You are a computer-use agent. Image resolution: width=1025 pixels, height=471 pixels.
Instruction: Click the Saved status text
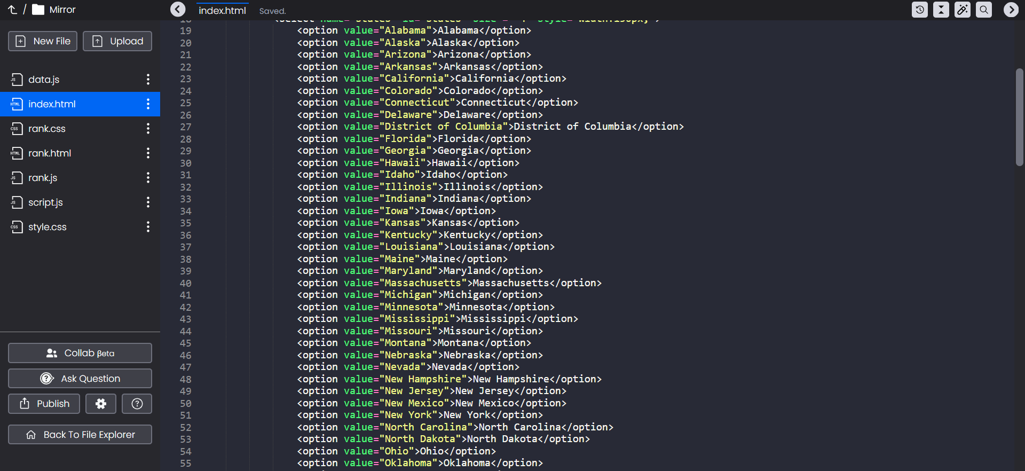coord(272,11)
